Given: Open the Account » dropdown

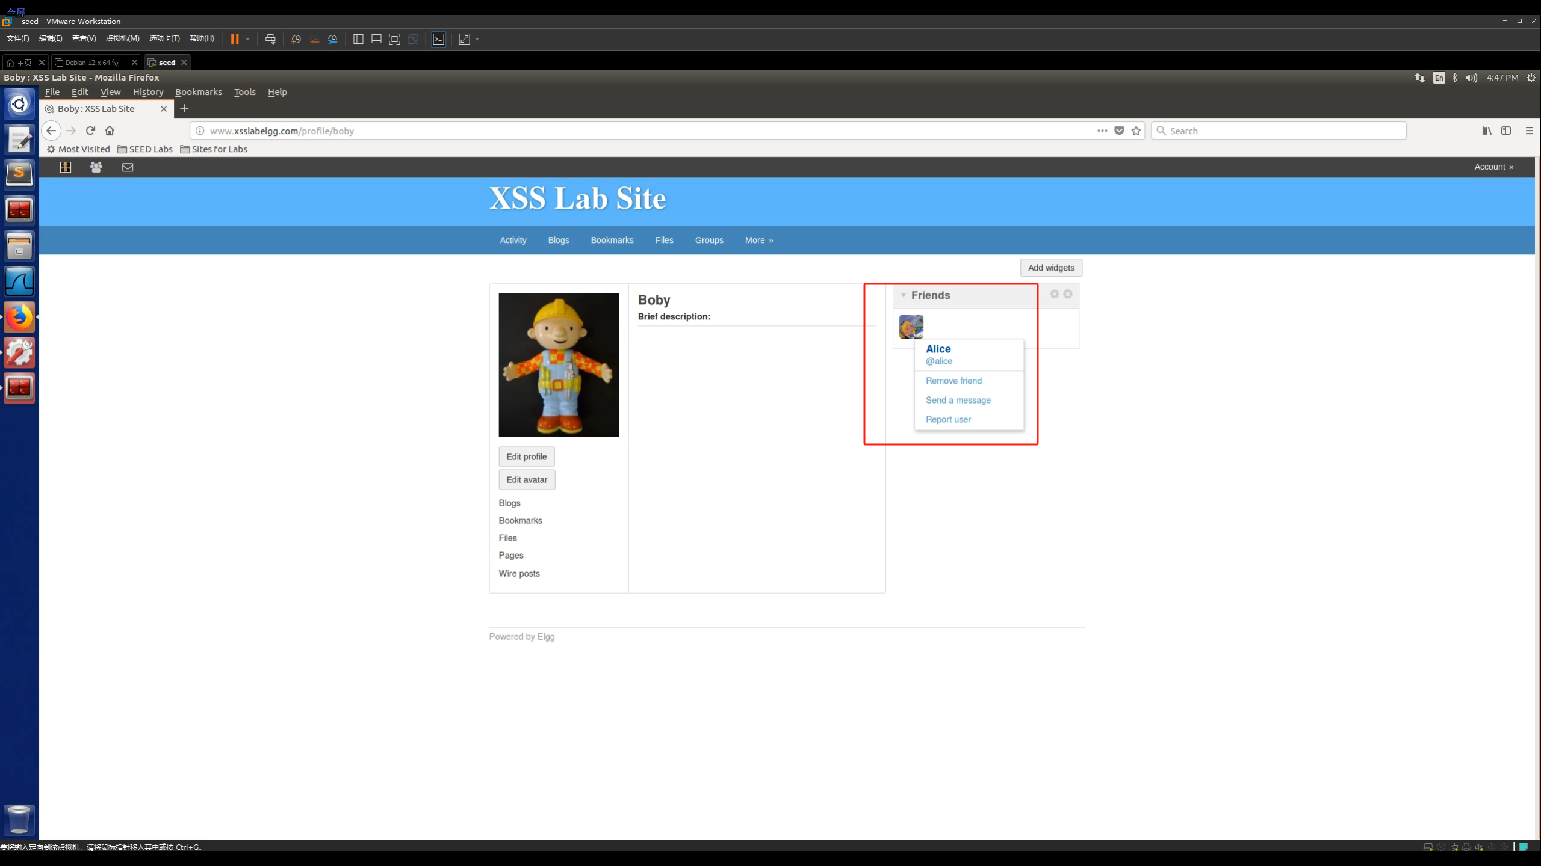Looking at the screenshot, I should [1493, 167].
